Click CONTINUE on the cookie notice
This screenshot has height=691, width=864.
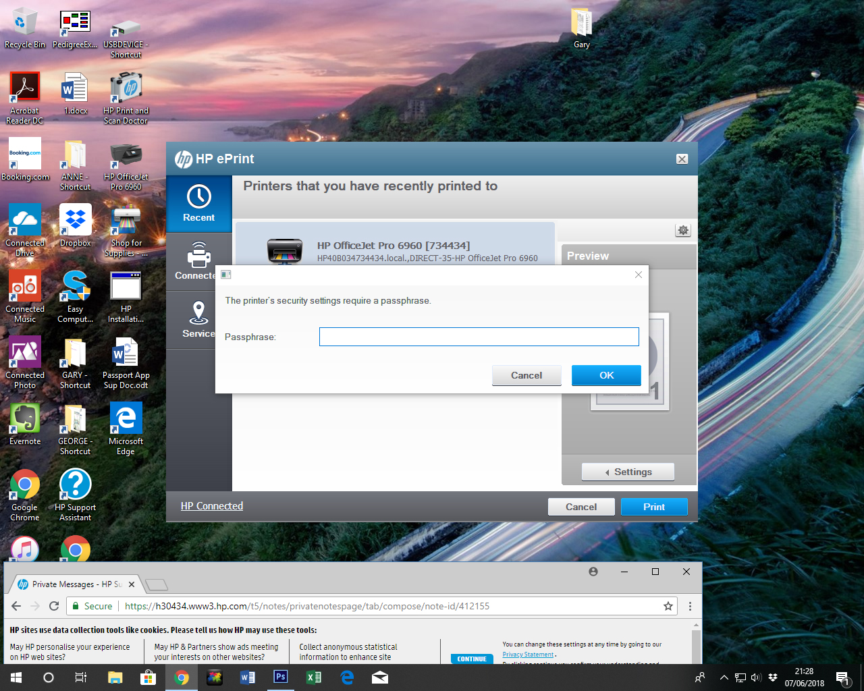(x=471, y=659)
